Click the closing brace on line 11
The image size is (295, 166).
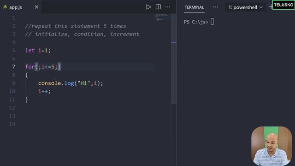[27, 100]
